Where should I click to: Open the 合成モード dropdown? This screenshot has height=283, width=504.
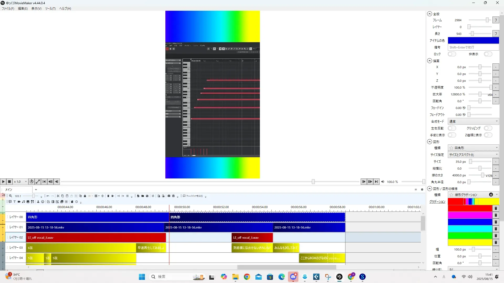473,121
